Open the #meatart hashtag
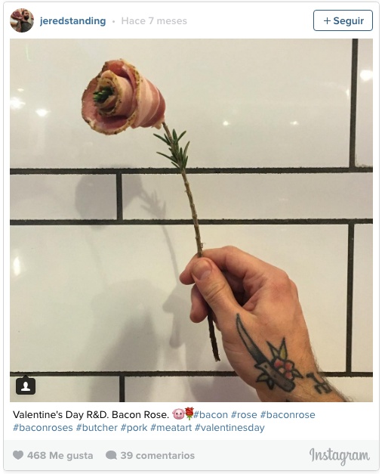This screenshot has width=385, height=474. (171, 427)
